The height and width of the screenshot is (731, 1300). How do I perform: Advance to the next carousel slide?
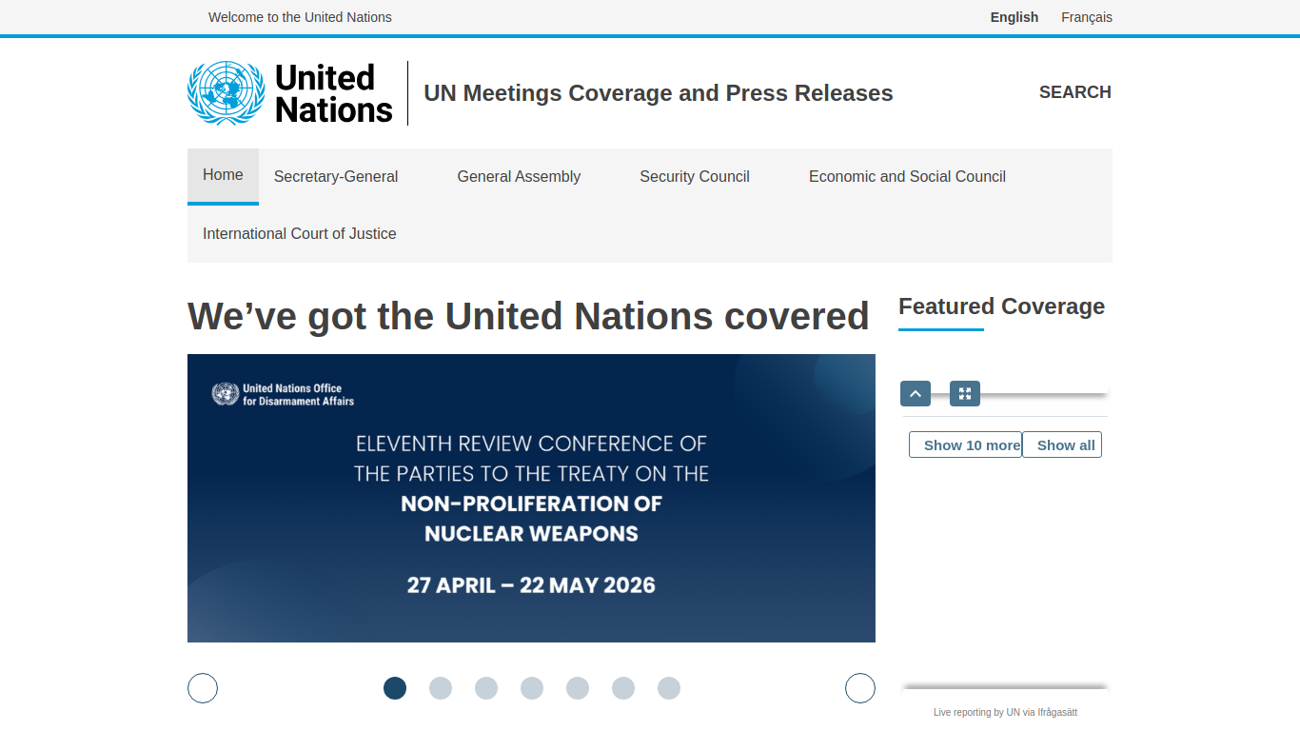click(x=860, y=688)
